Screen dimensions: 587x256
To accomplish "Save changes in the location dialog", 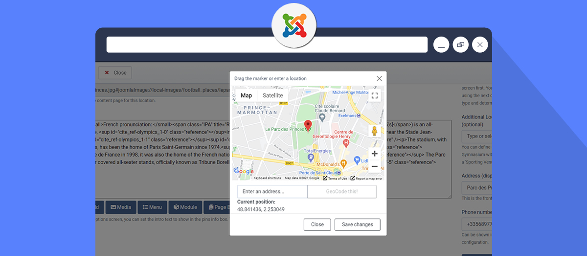I will [x=358, y=224].
